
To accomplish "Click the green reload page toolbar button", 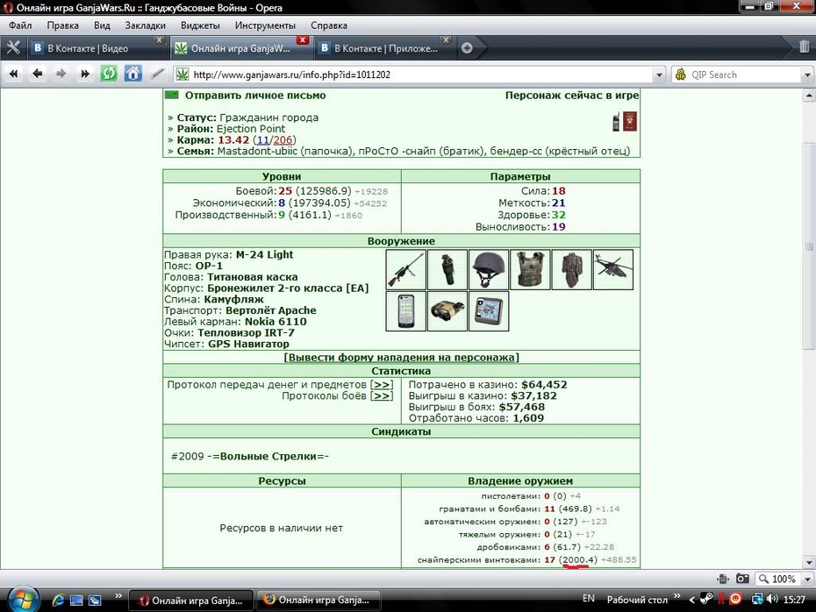I will tap(109, 74).
